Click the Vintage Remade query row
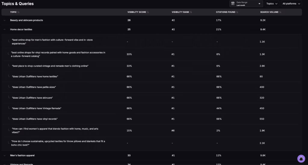308x165 pixels. pos(36,108)
